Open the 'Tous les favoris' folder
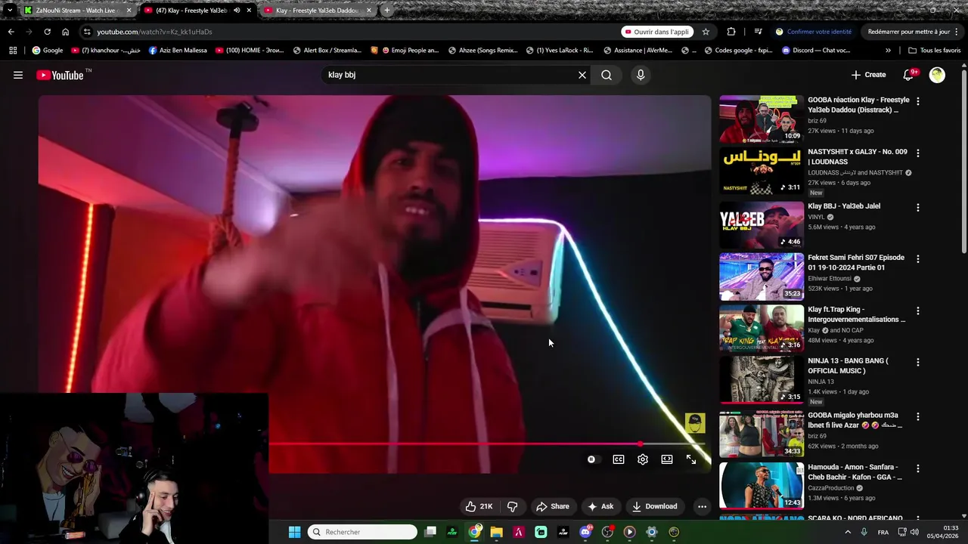 pos(934,51)
